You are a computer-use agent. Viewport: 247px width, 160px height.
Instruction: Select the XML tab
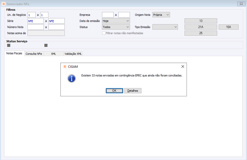pyautogui.click(x=53, y=54)
